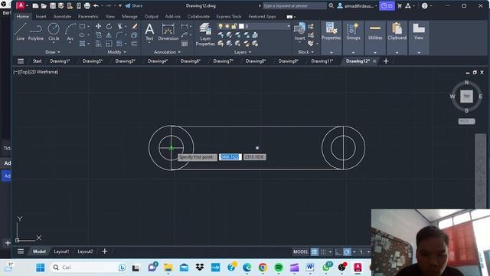
Task: Select the Line drawing tool
Action: 21,31
